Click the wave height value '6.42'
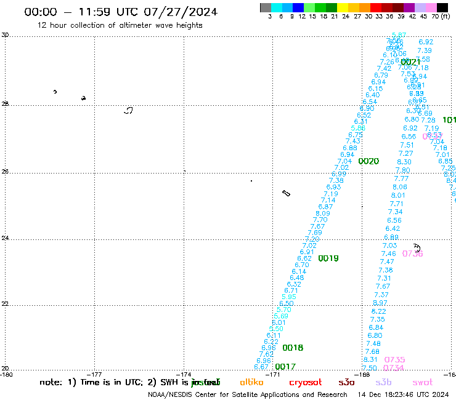Viewport: 456px width, 400px height. tap(393, 228)
